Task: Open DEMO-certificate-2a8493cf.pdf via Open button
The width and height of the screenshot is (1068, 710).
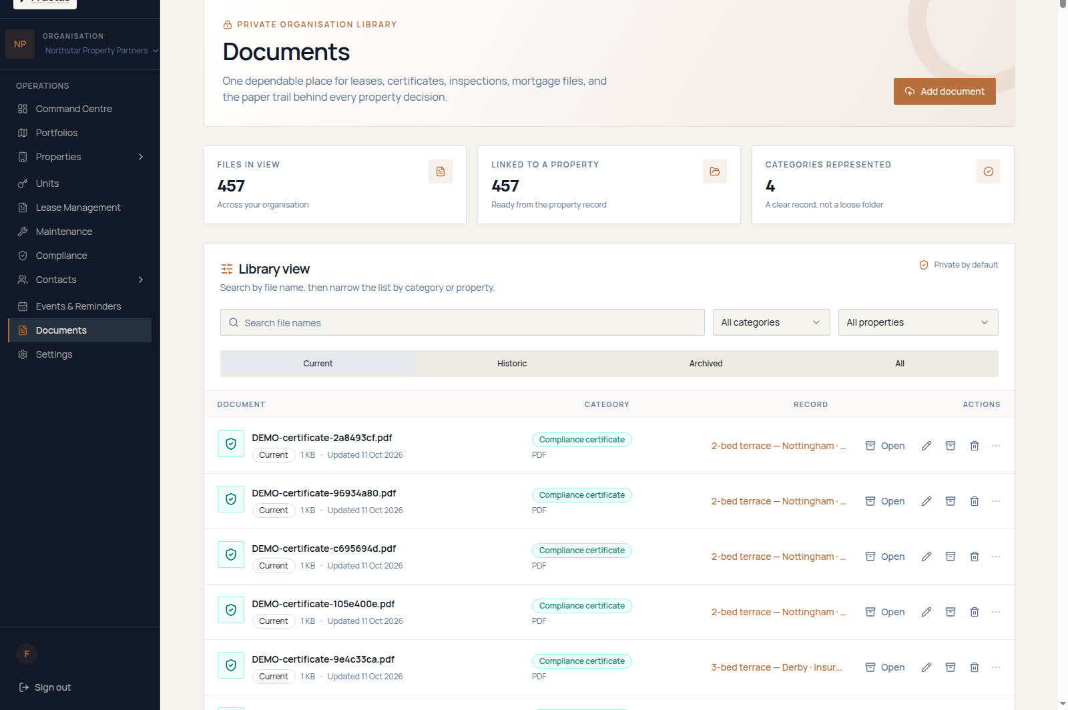Action: click(885, 446)
